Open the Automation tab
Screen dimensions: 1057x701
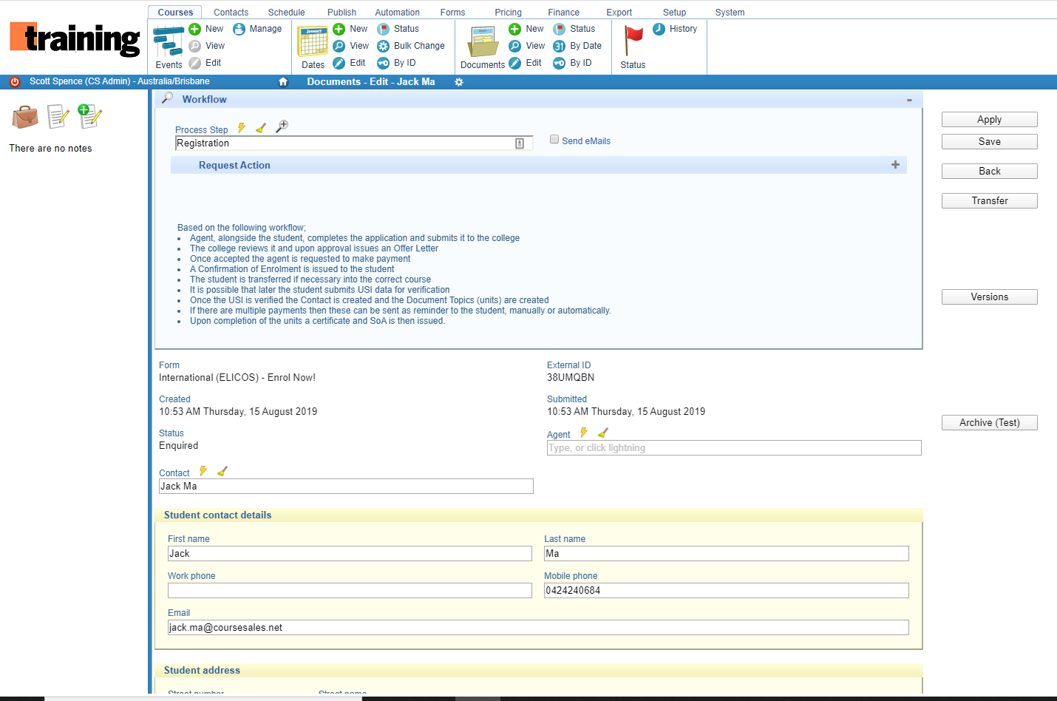point(397,13)
